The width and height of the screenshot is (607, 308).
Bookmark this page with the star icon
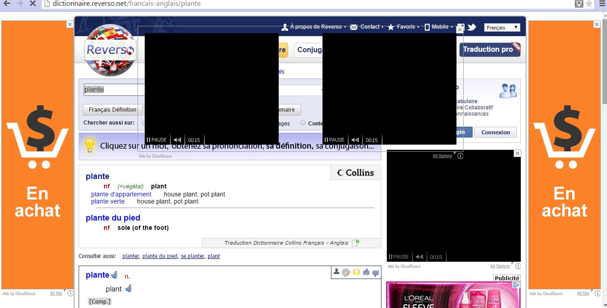tap(589, 4)
